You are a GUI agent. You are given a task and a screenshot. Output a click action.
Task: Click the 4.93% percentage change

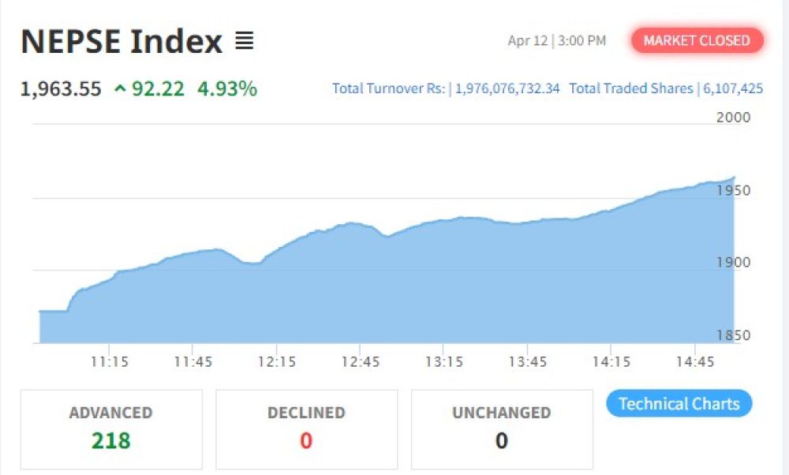pos(227,89)
